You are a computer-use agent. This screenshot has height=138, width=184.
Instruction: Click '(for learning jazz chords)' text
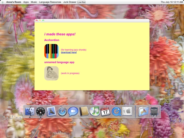pos(74,50)
